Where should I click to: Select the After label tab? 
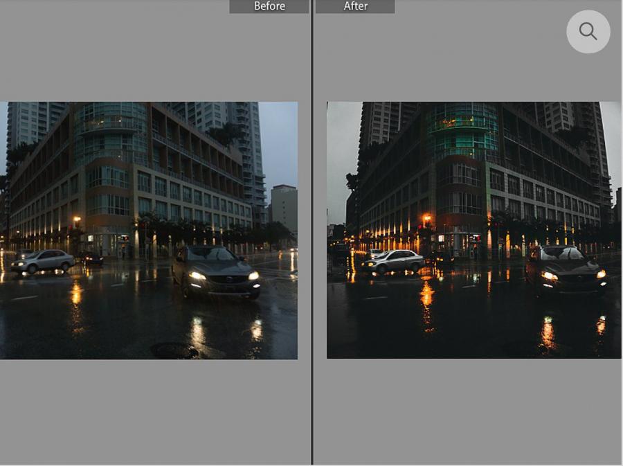[355, 6]
